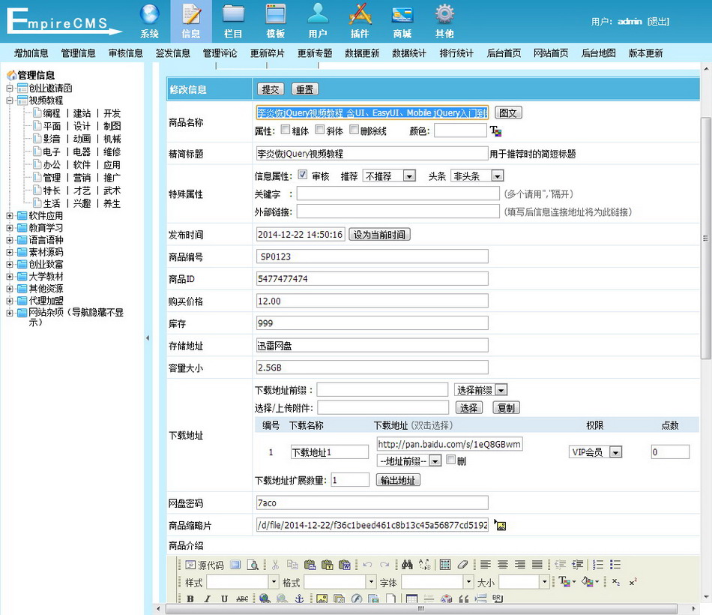The height and width of the screenshot is (615, 712).
Task: Collapse the 视频教程 tree node
Action: (x=10, y=100)
